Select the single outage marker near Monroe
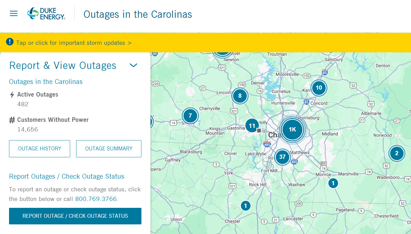The height and width of the screenshot is (234, 411). coord(333,183)
